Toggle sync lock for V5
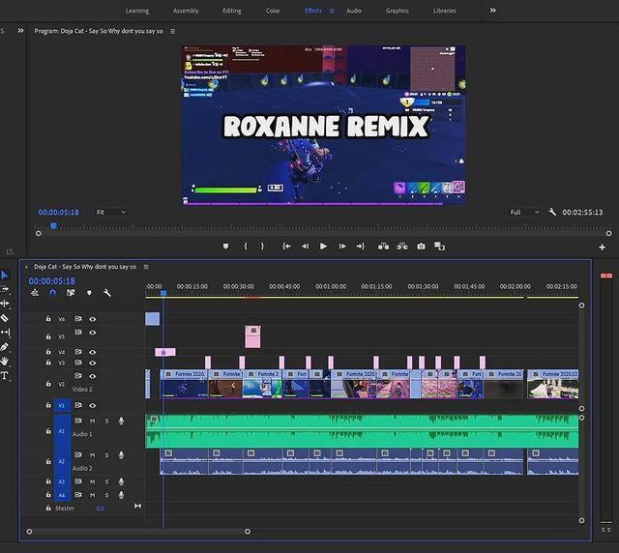 coord(78,332)
